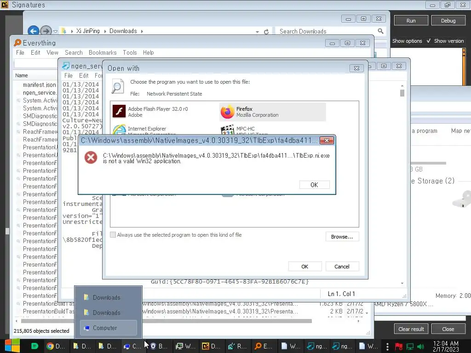The height and width of the screenshot is (353, 471).
Task: Sort Everything results by Name column
Action: point(22,75)
